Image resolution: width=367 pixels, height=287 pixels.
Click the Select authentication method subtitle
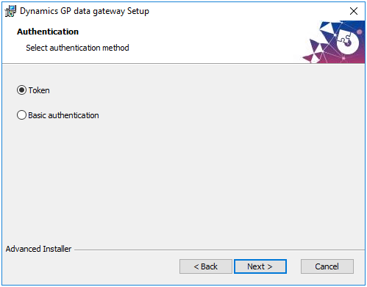(x=77, y=48)
